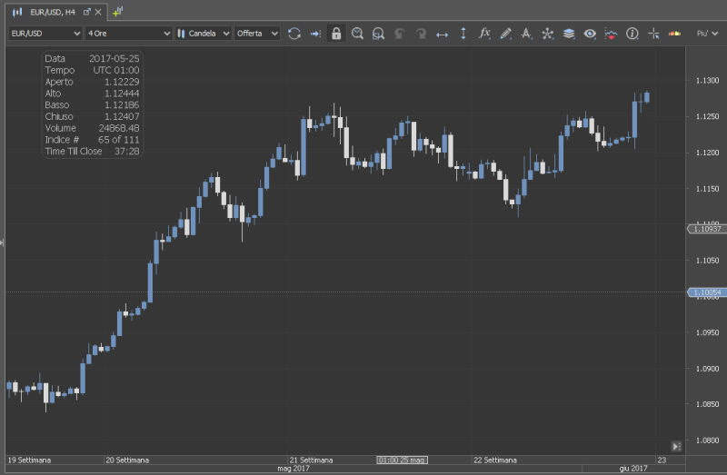This screenshot has height=475, width=727.
Task: Open the EUR/USD instrument dropdown
Action: (44, 34)
